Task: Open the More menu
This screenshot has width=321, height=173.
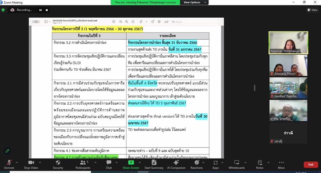Action: [281, 164]
